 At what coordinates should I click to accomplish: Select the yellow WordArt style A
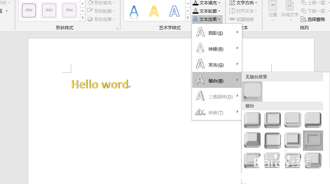click(x=154, y=11)
